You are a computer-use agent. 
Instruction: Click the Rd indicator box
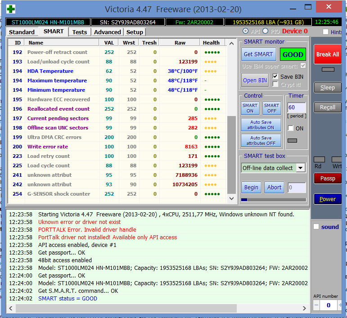pos(319,159)
